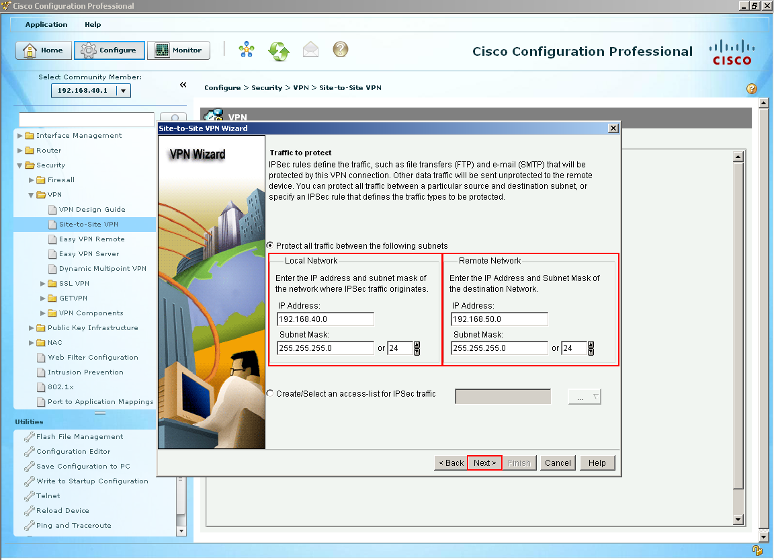Click status bar icon in bottom-right corner
Screen dimensions: 774x560
point(757,550)
